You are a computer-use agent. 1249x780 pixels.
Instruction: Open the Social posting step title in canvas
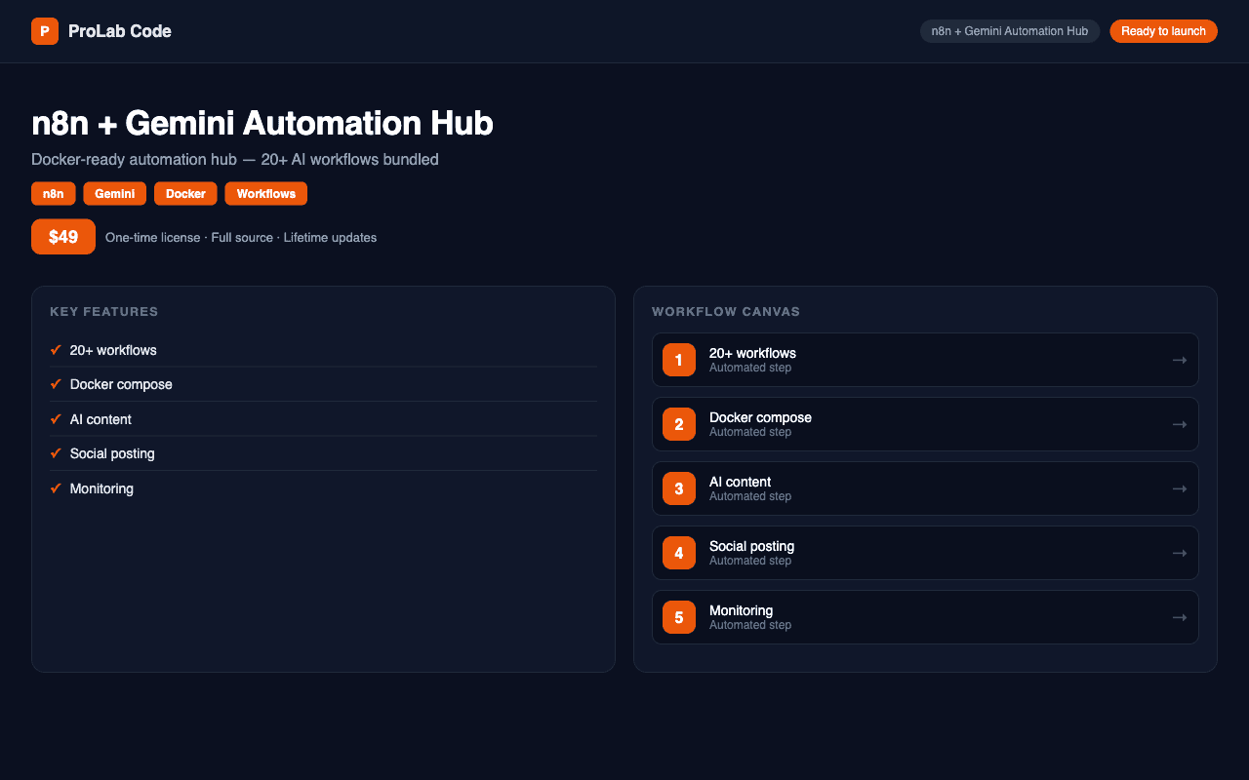(751, 546)
